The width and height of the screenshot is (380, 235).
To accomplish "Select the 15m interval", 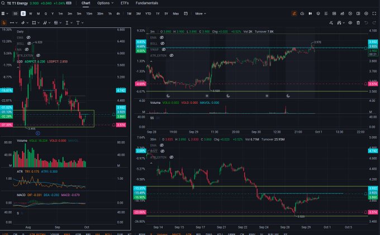I will (x=89, y=14).
